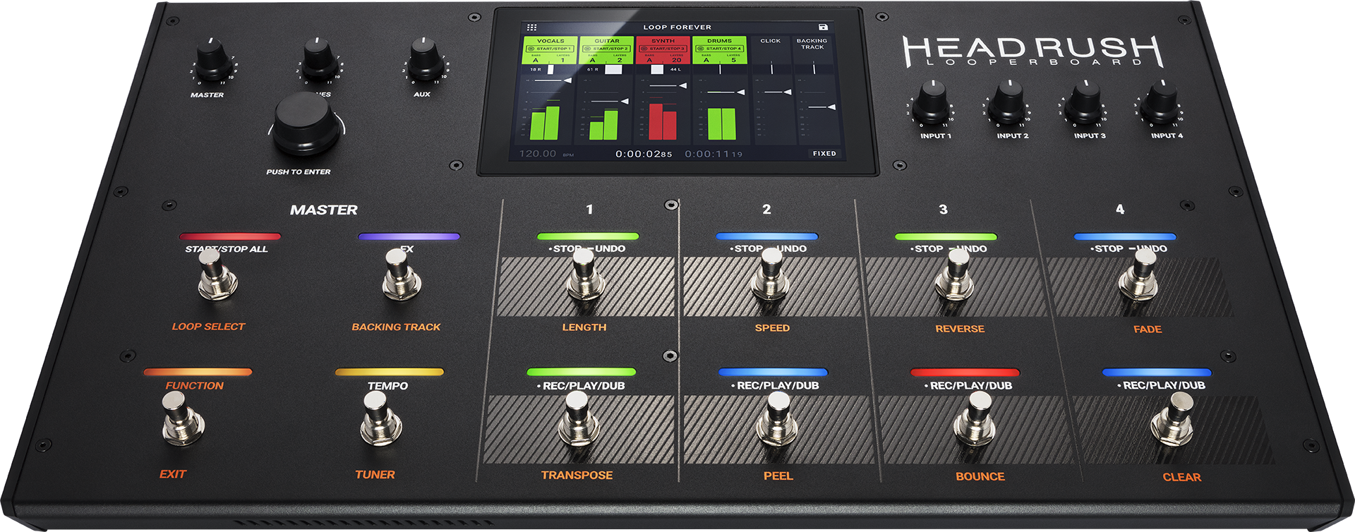Tap the save disk icon on the touchscreen
Viewport: 1355px width, 532px height.
click(x=823, y=27)
